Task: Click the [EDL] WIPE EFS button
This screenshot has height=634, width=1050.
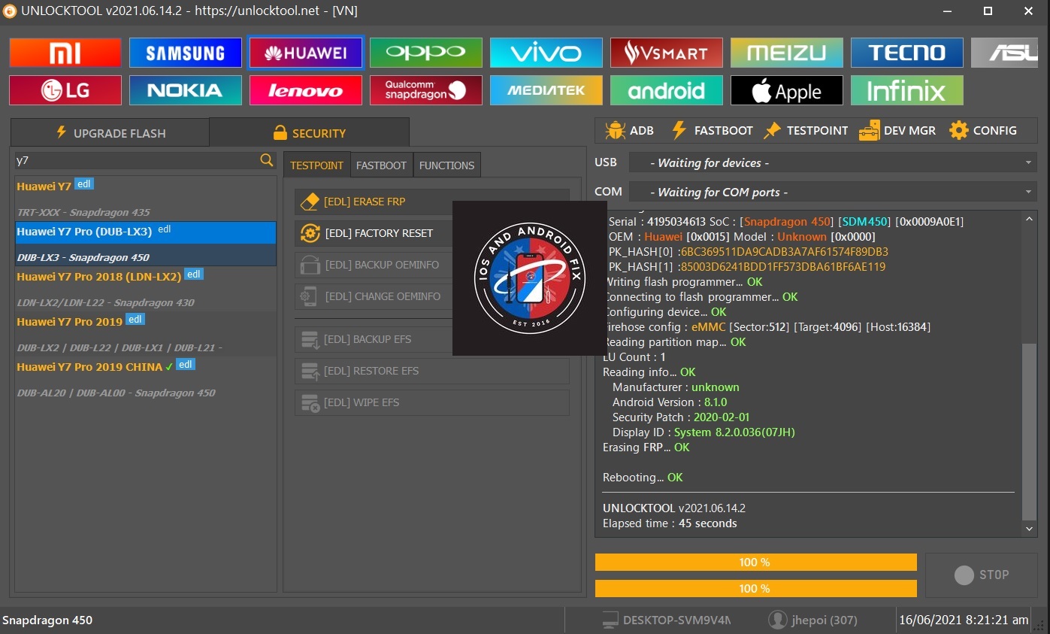Action: point(432,402)
